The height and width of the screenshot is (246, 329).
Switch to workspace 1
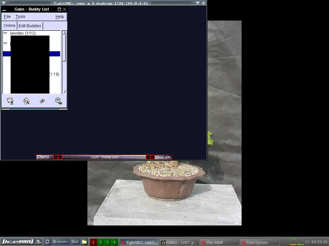click(93, 242)
